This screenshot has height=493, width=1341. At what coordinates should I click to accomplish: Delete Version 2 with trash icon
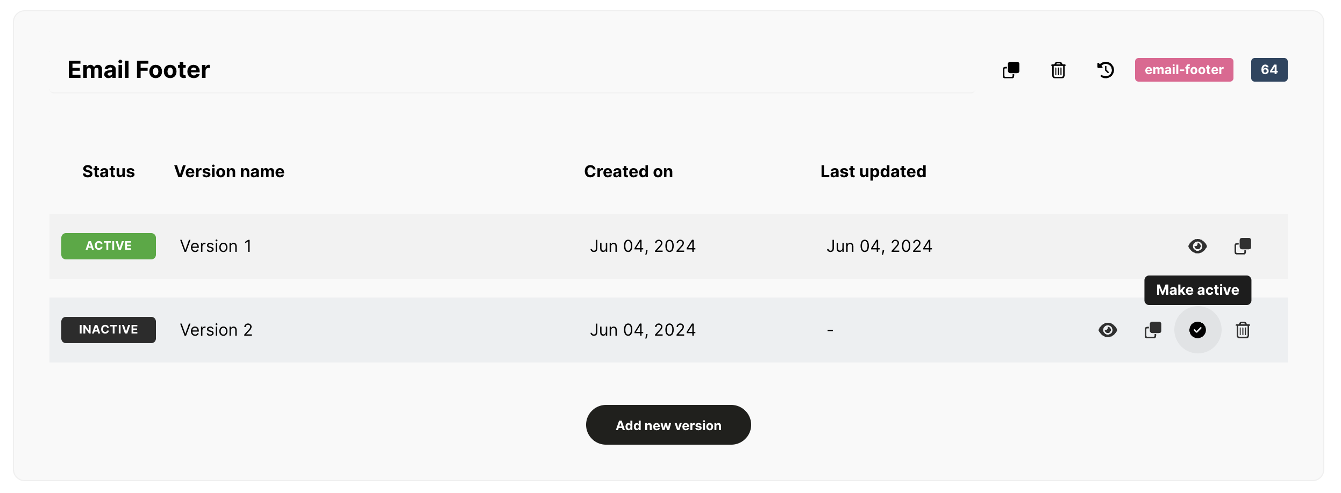coord(1243,330)
